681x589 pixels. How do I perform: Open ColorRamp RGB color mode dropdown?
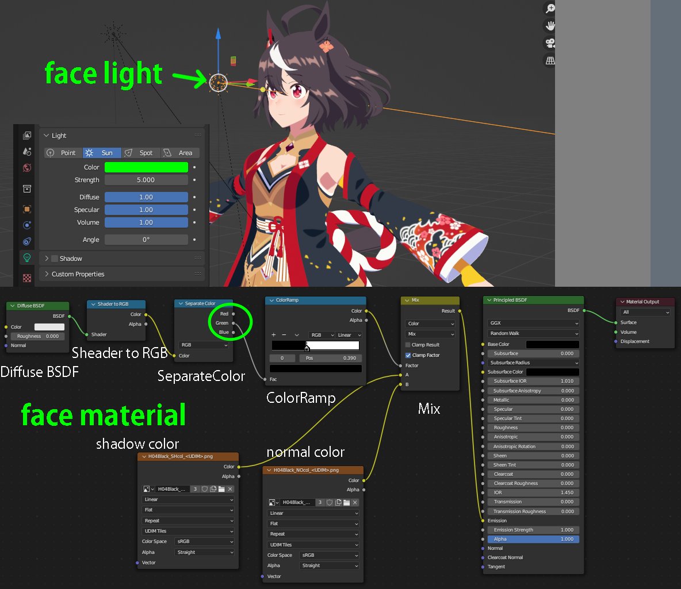tap(322, 335)
